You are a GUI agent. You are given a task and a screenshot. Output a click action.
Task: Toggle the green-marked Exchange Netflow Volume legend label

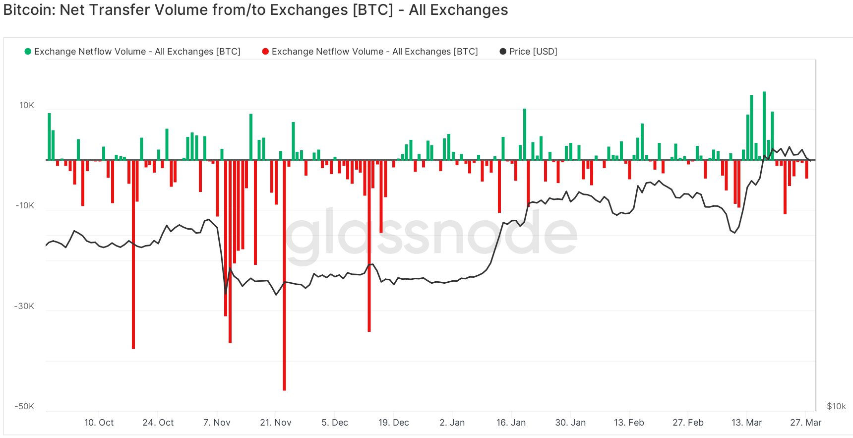click(x=137, y=52)
